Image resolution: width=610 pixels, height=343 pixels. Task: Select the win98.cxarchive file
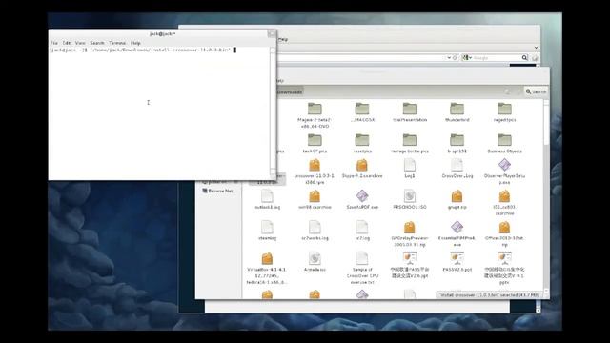(315, 199)
